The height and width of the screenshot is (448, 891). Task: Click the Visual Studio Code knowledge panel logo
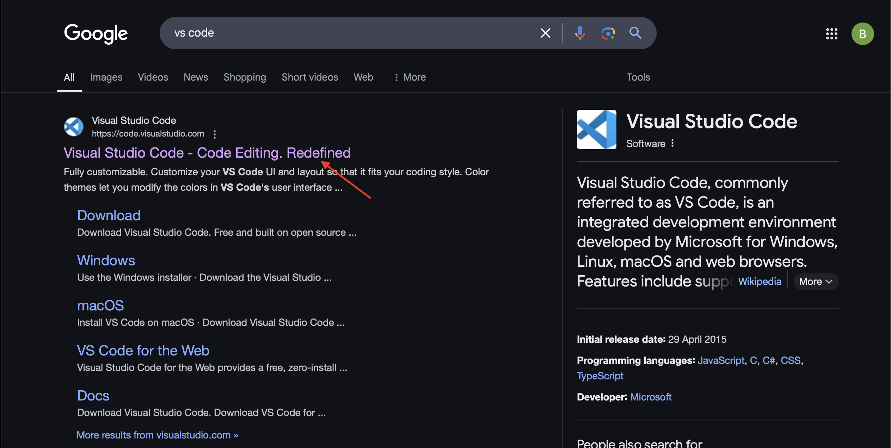tap(596, 130)
